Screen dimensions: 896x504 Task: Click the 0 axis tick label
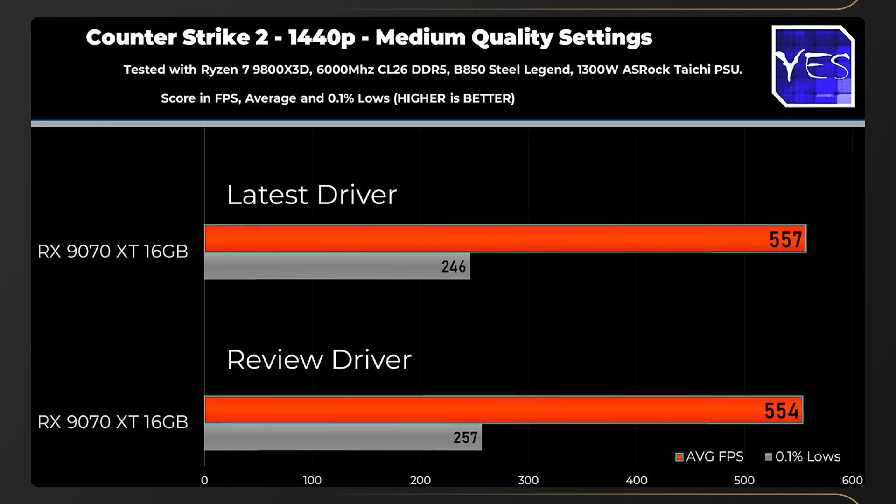[204, 480]
